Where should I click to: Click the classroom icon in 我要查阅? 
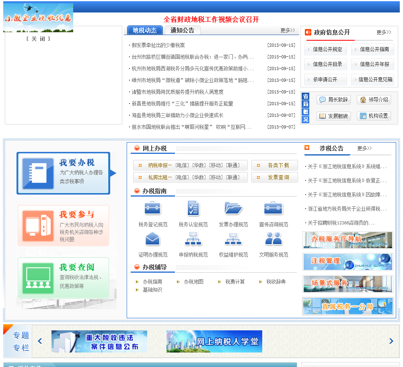tap(38, 278)
